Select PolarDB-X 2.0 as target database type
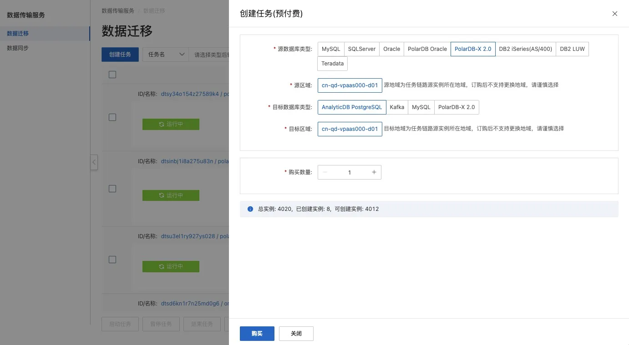The image size is (629, 345). tap(457, 107)
